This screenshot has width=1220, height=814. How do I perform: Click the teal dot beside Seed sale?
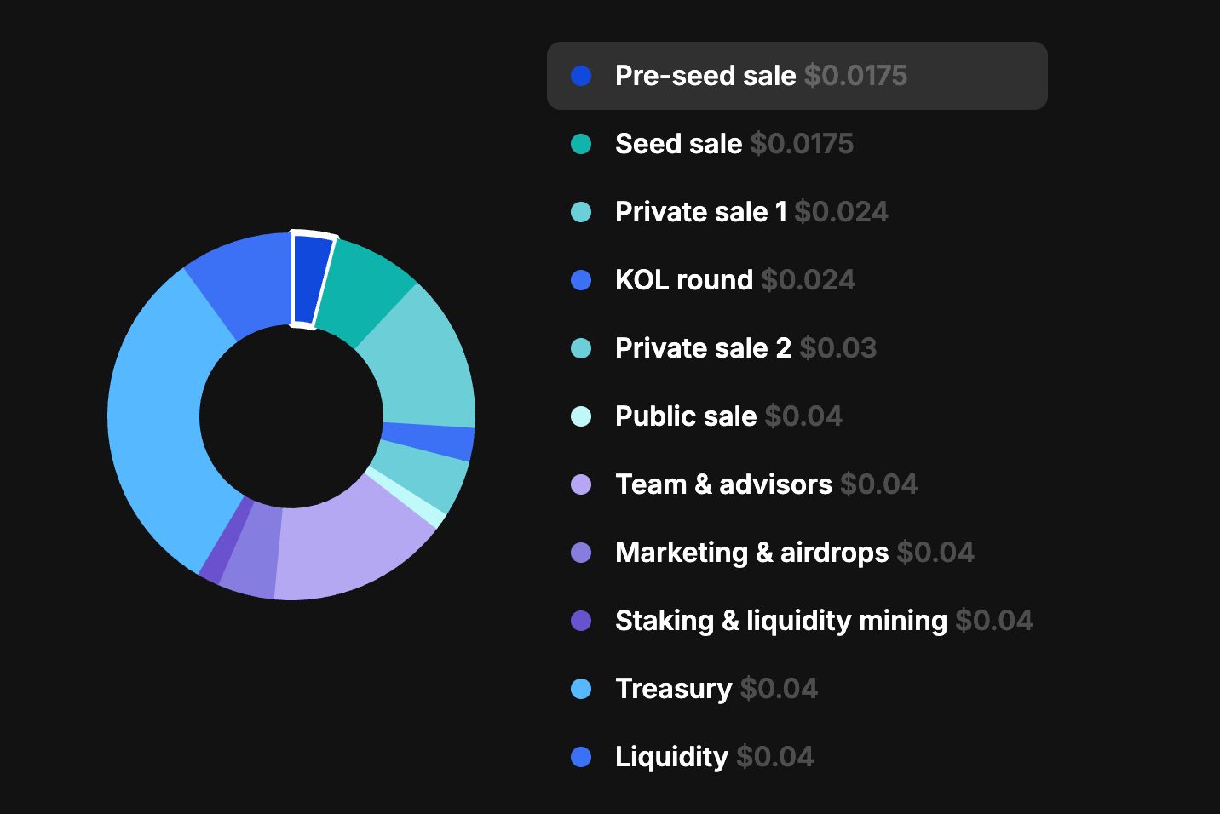(581, 144)
